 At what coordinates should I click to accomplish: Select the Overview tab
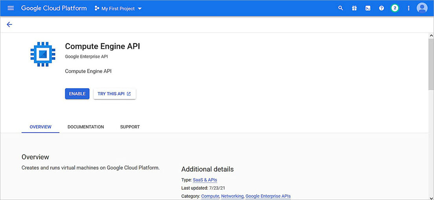[40, 127]
